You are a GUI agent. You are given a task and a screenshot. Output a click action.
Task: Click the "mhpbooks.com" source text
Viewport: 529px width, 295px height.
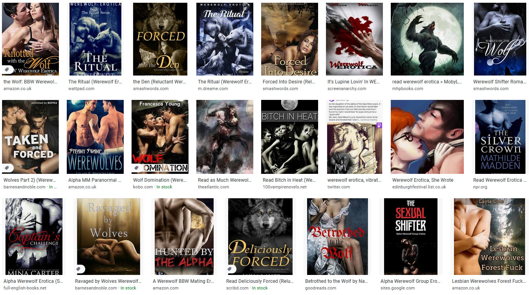[408, 89]
